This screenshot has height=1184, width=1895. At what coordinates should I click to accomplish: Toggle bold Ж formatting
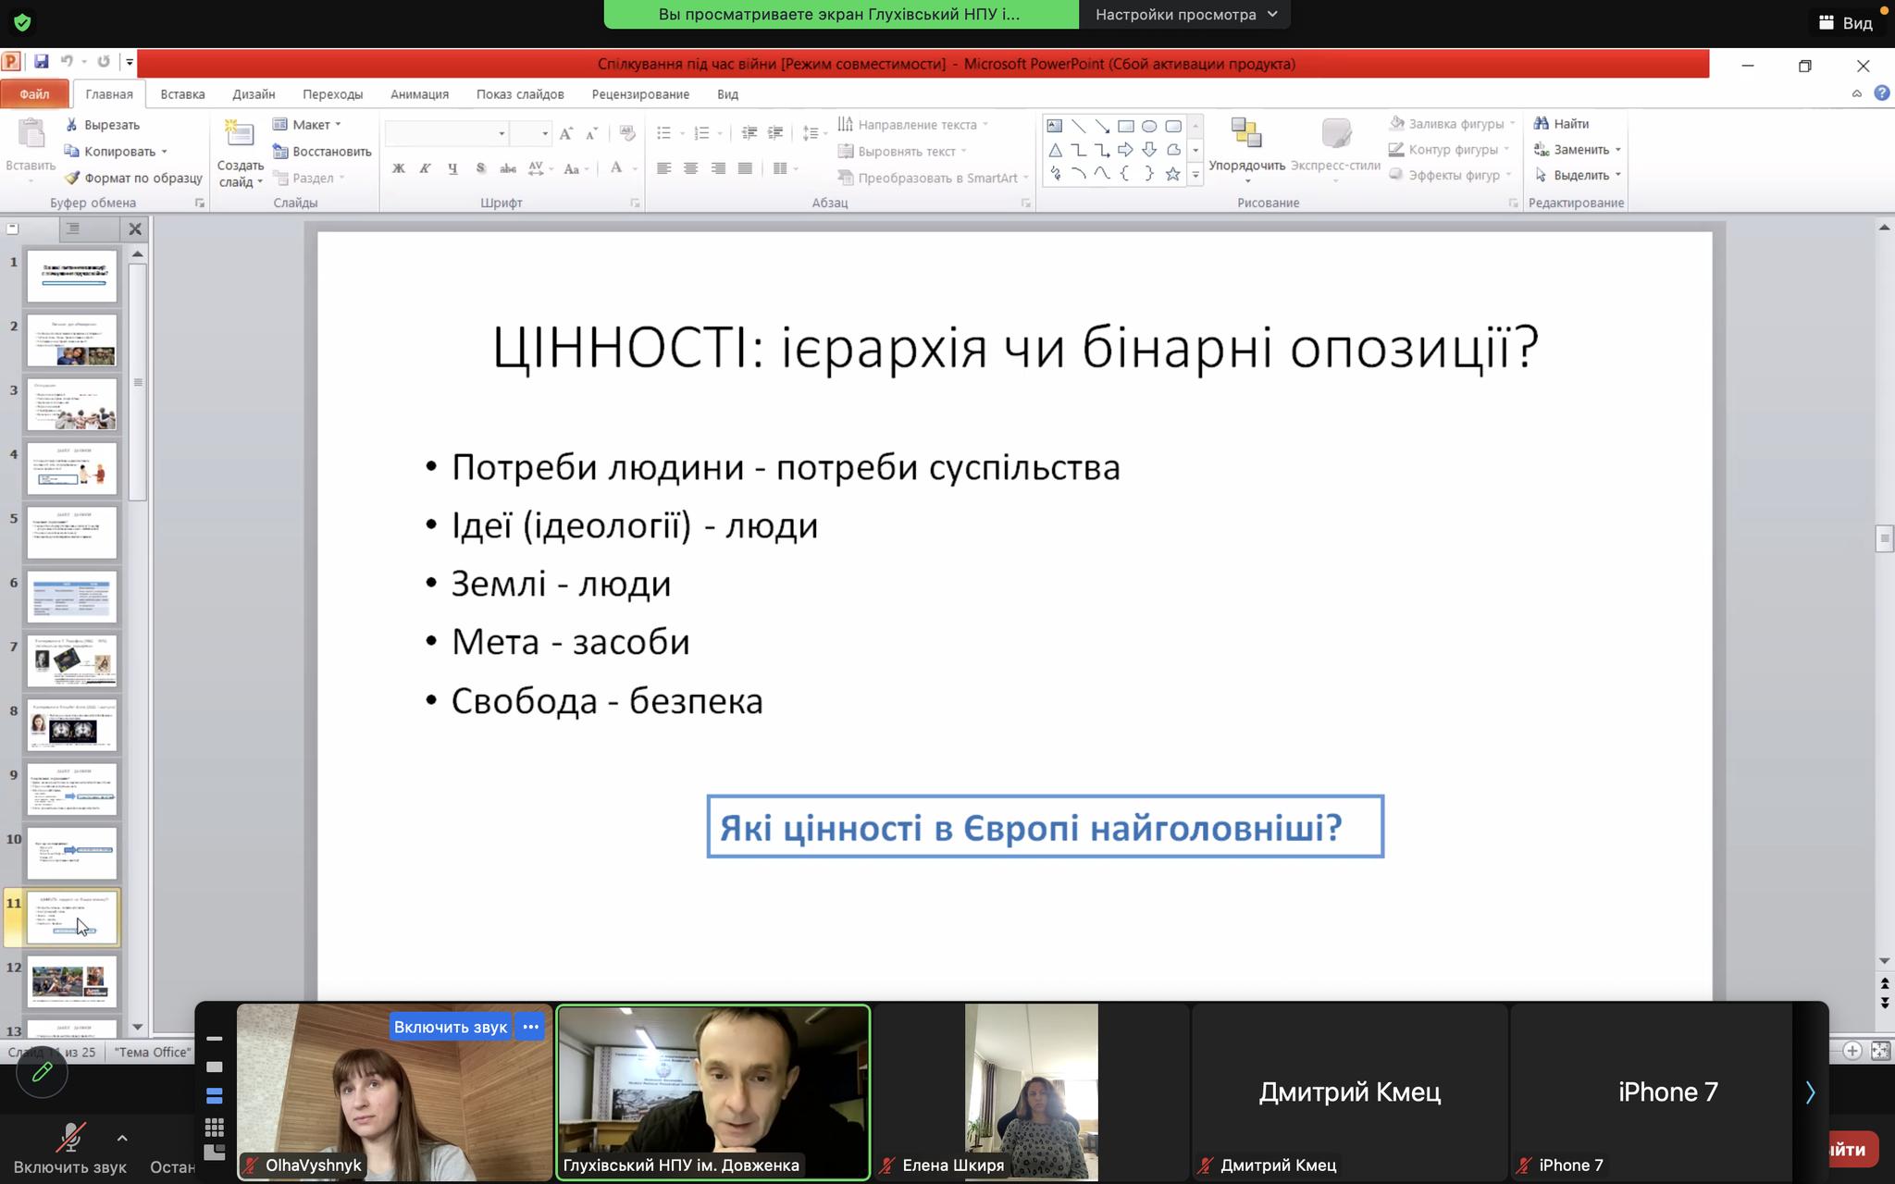[399, 168]
